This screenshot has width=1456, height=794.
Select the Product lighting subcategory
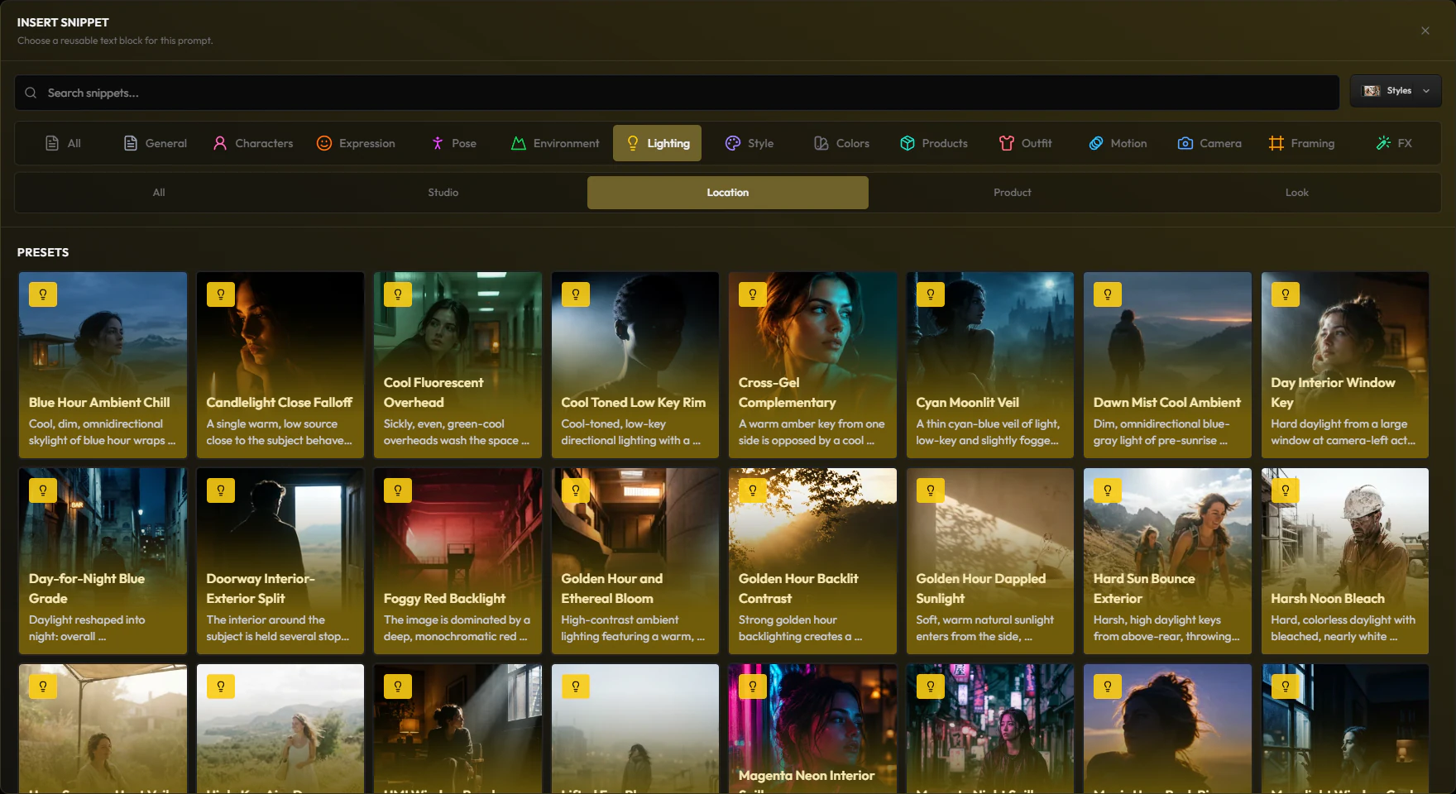(1013, 193)
